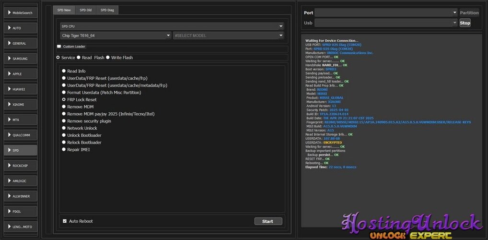Open the HUAWEI sidebar section
The width and height of the screenshot is (488, 240).
pyautogui.click(x=21, y=89)
